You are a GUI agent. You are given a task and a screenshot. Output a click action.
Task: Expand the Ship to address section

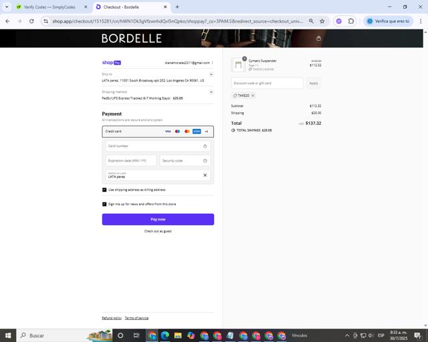click(211, 74)
